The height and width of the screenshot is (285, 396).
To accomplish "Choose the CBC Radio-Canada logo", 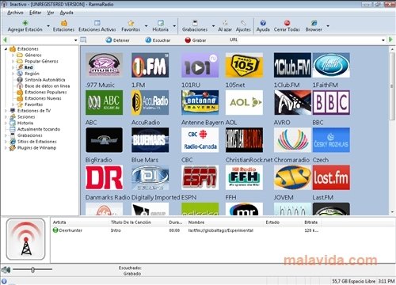I will click(200, 140).
